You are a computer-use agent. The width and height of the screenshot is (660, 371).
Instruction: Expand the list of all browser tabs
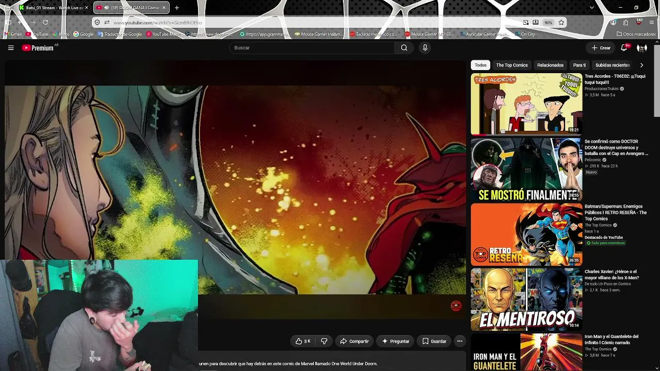[x=592, y=8]
